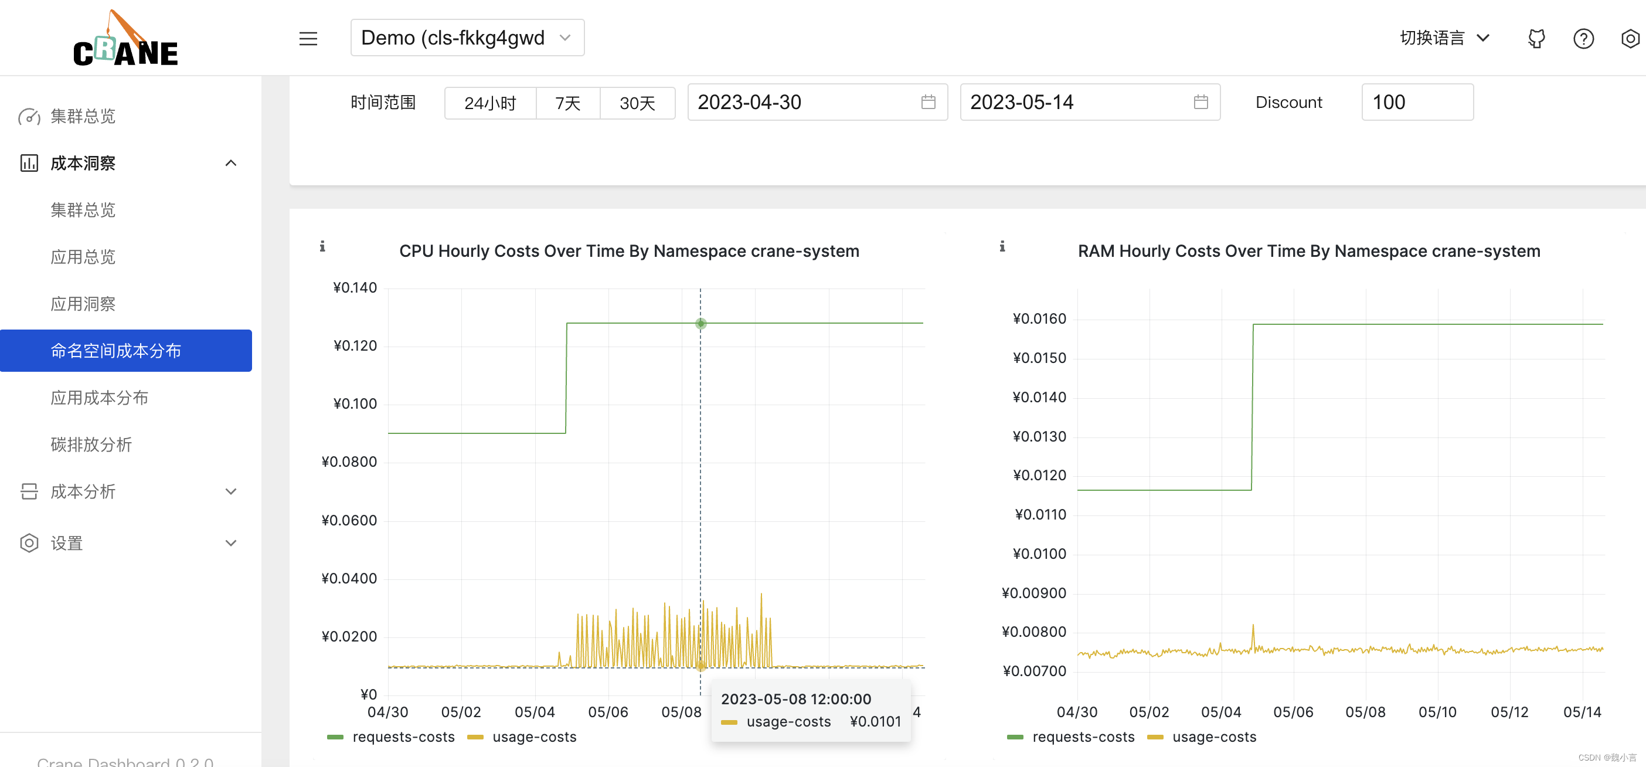This screenshot has height=767, width=1646.
Task: Expand the 设置 menu chevron
Action: (x=231, y=542)
